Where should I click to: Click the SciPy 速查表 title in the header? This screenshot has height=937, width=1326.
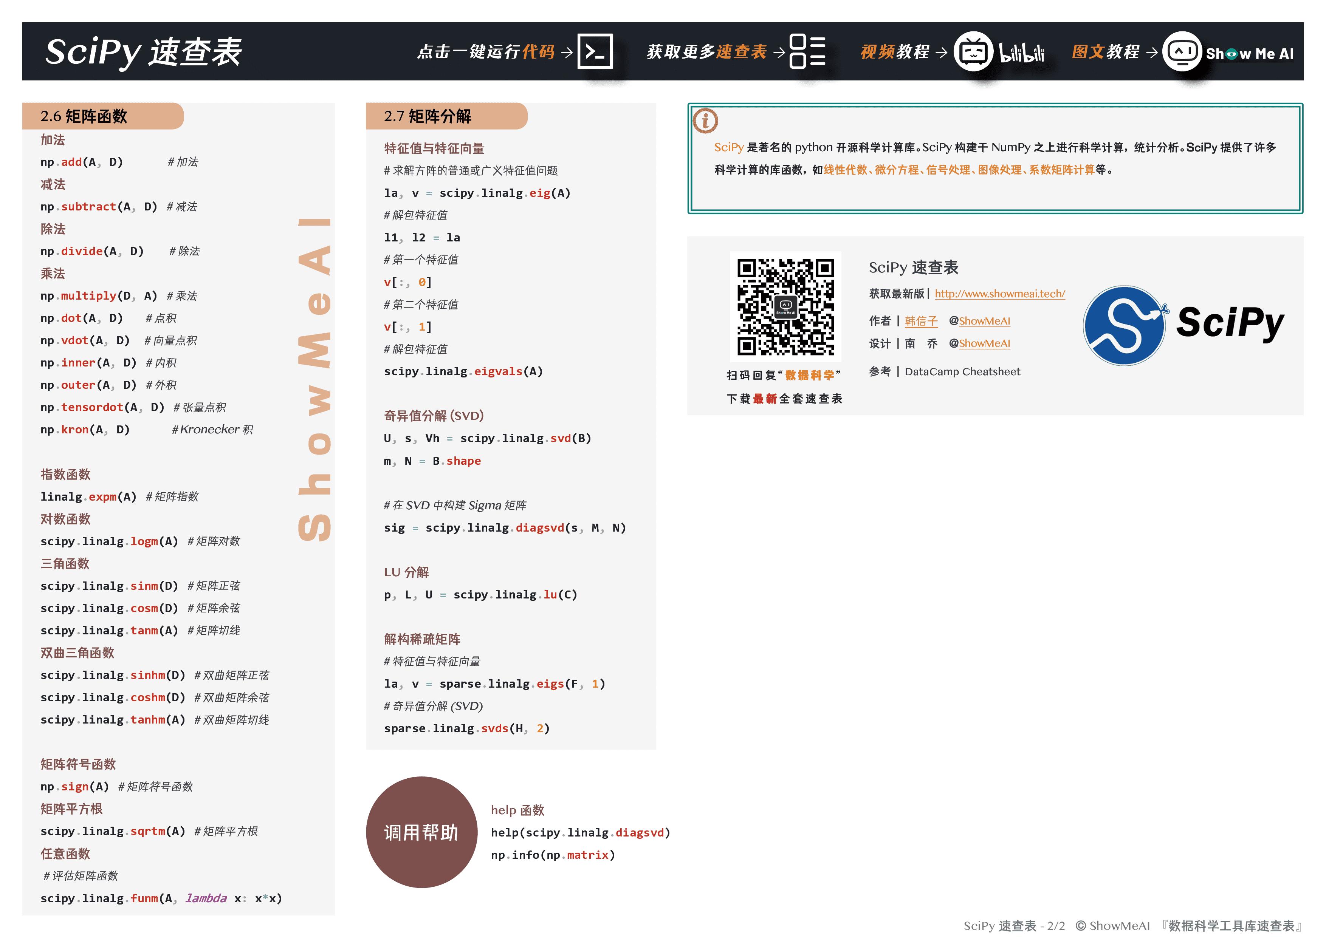point(143,52)
